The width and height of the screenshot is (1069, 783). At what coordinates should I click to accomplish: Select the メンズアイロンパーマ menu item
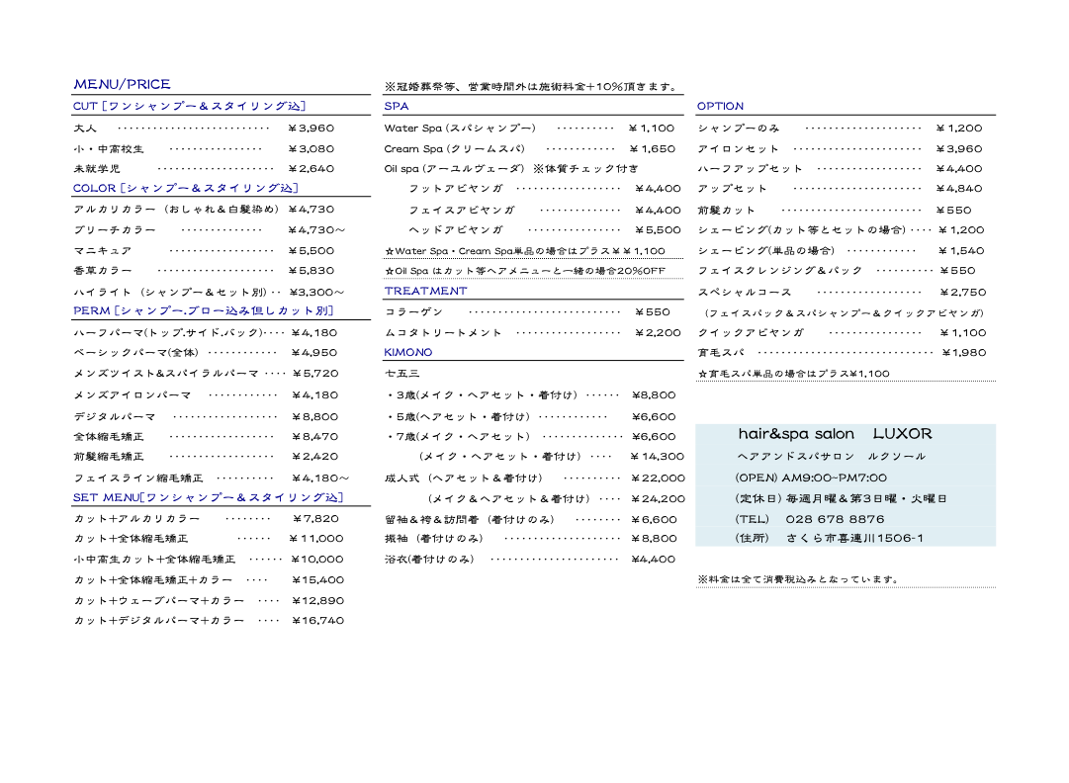133,394
